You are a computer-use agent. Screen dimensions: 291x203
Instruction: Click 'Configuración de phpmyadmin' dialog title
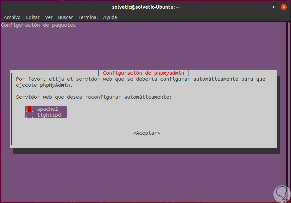(143, 73)
